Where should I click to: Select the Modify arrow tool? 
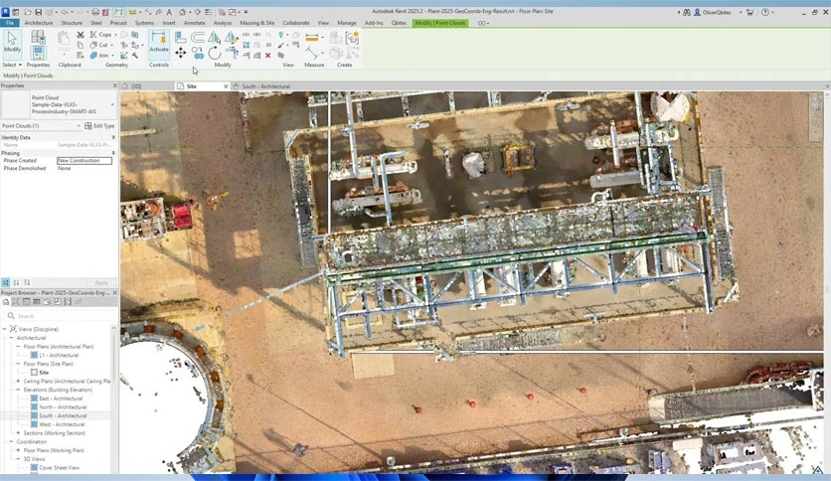(12, 42)
